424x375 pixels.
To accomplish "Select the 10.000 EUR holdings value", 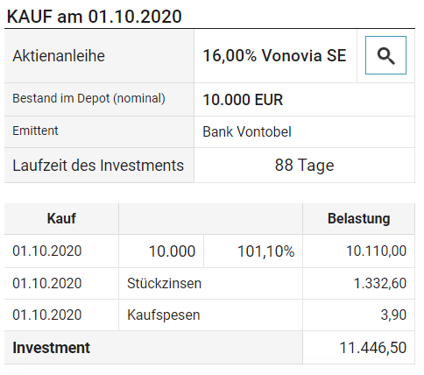I will (243, 100).
